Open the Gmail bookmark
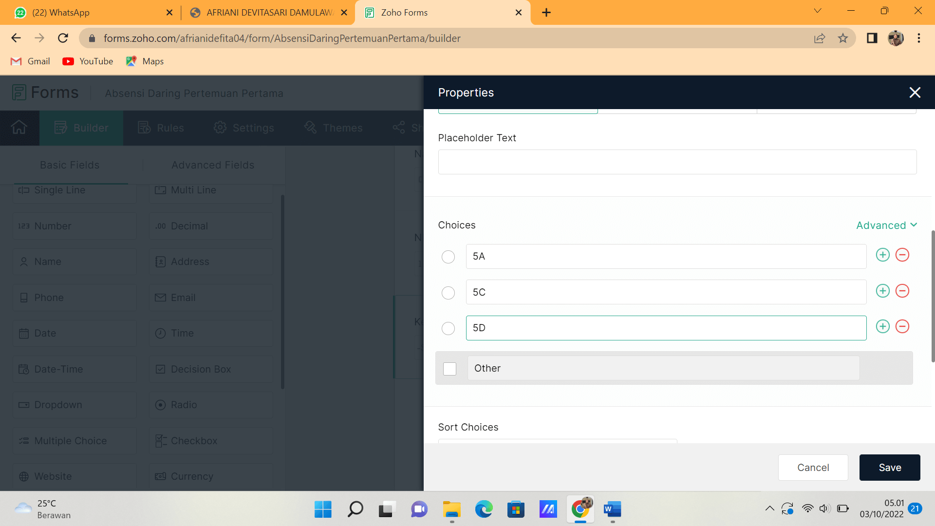 coord(30,61)
